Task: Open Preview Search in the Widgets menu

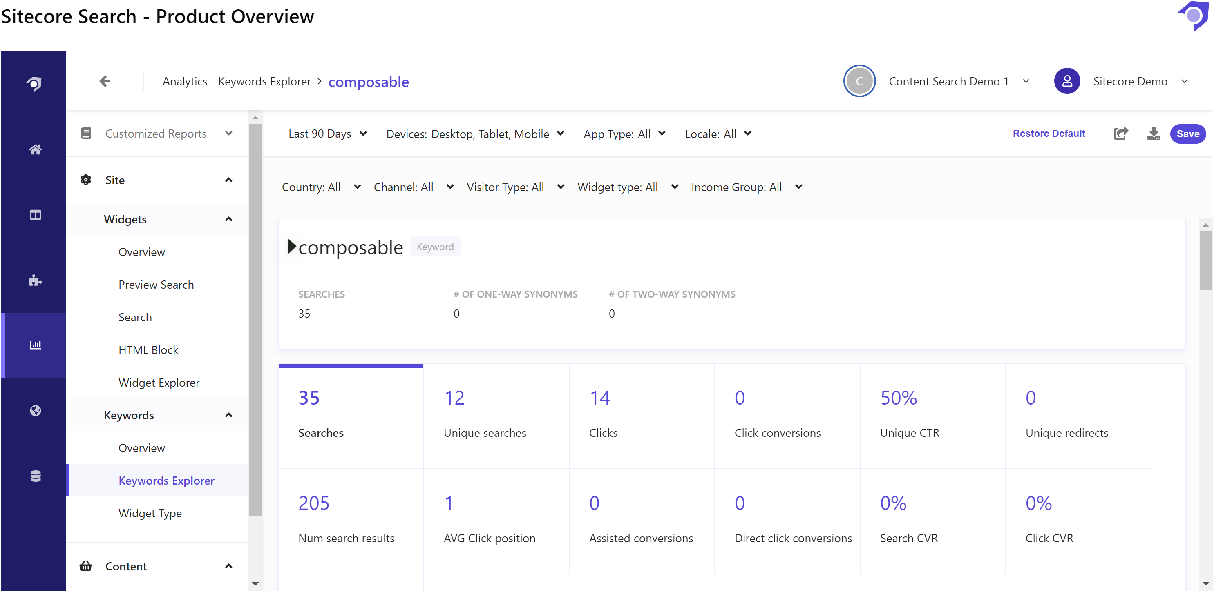Action: coord(156,285)
